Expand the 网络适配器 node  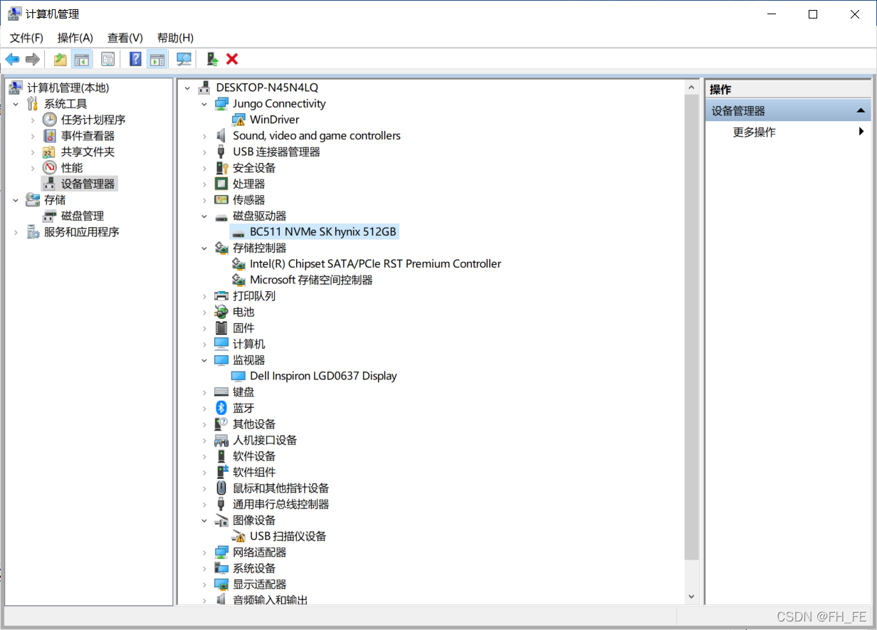click(204, 552)
